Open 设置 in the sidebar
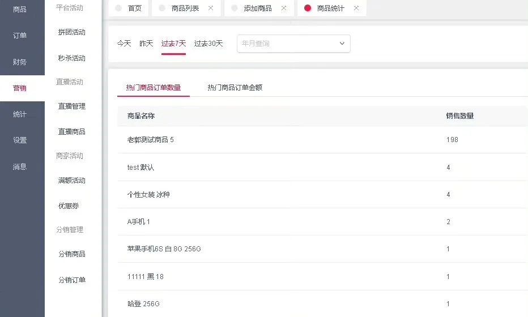Screen dimensions: 528x317 click(20, 140)
